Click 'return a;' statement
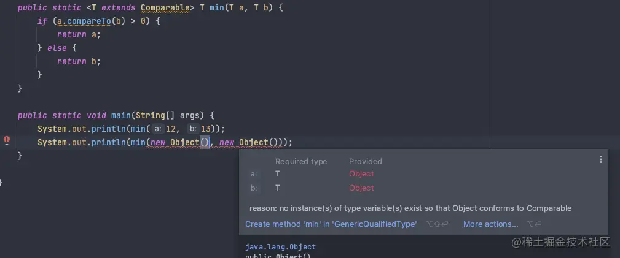The height and width of the screenshot is (258, 620). (79, 34)
